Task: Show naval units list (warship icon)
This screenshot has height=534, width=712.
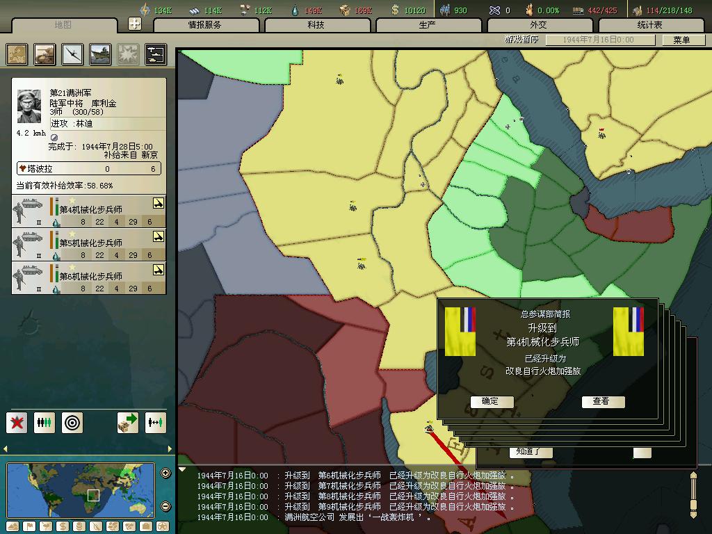Action: point(100,54)
